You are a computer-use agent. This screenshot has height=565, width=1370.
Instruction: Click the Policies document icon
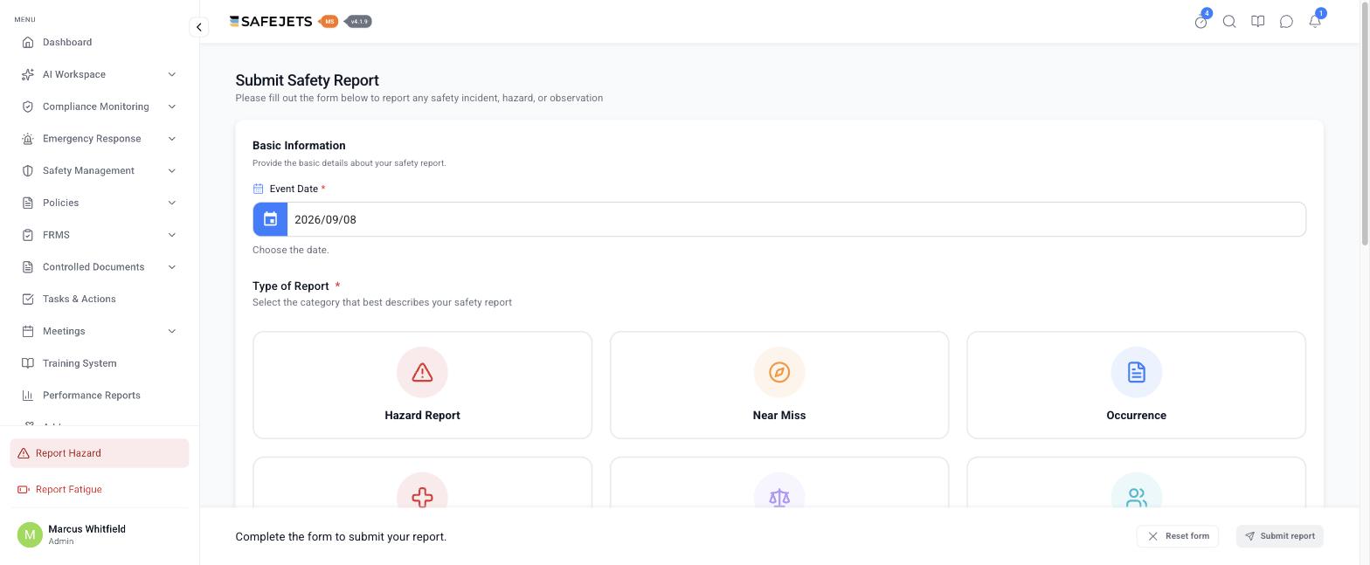pyautogui.click(x=28, y=203)
